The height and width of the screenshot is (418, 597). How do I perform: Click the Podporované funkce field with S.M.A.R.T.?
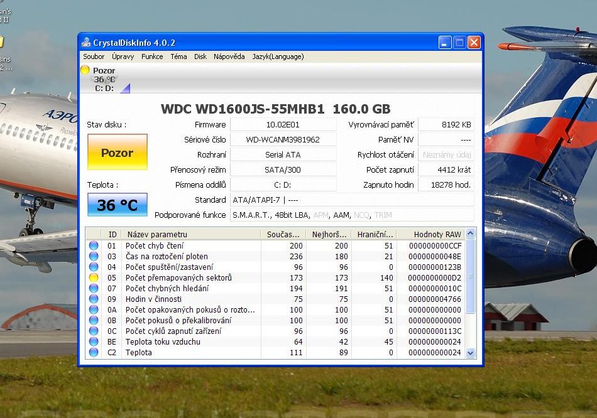[x=352, y=215]
